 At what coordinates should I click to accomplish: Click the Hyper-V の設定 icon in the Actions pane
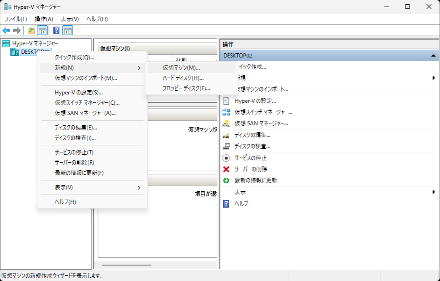click(226, 101)
